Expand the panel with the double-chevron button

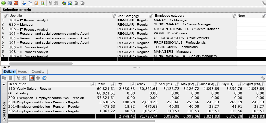(4, 84)
